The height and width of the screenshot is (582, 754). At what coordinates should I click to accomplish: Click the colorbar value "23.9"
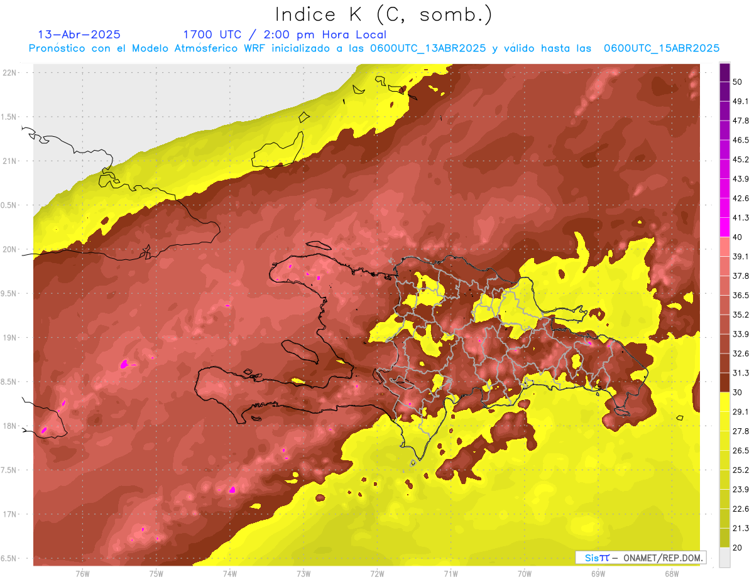(741, 490)
